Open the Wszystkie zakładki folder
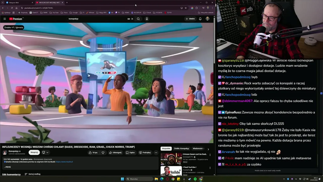 [206, 12]
